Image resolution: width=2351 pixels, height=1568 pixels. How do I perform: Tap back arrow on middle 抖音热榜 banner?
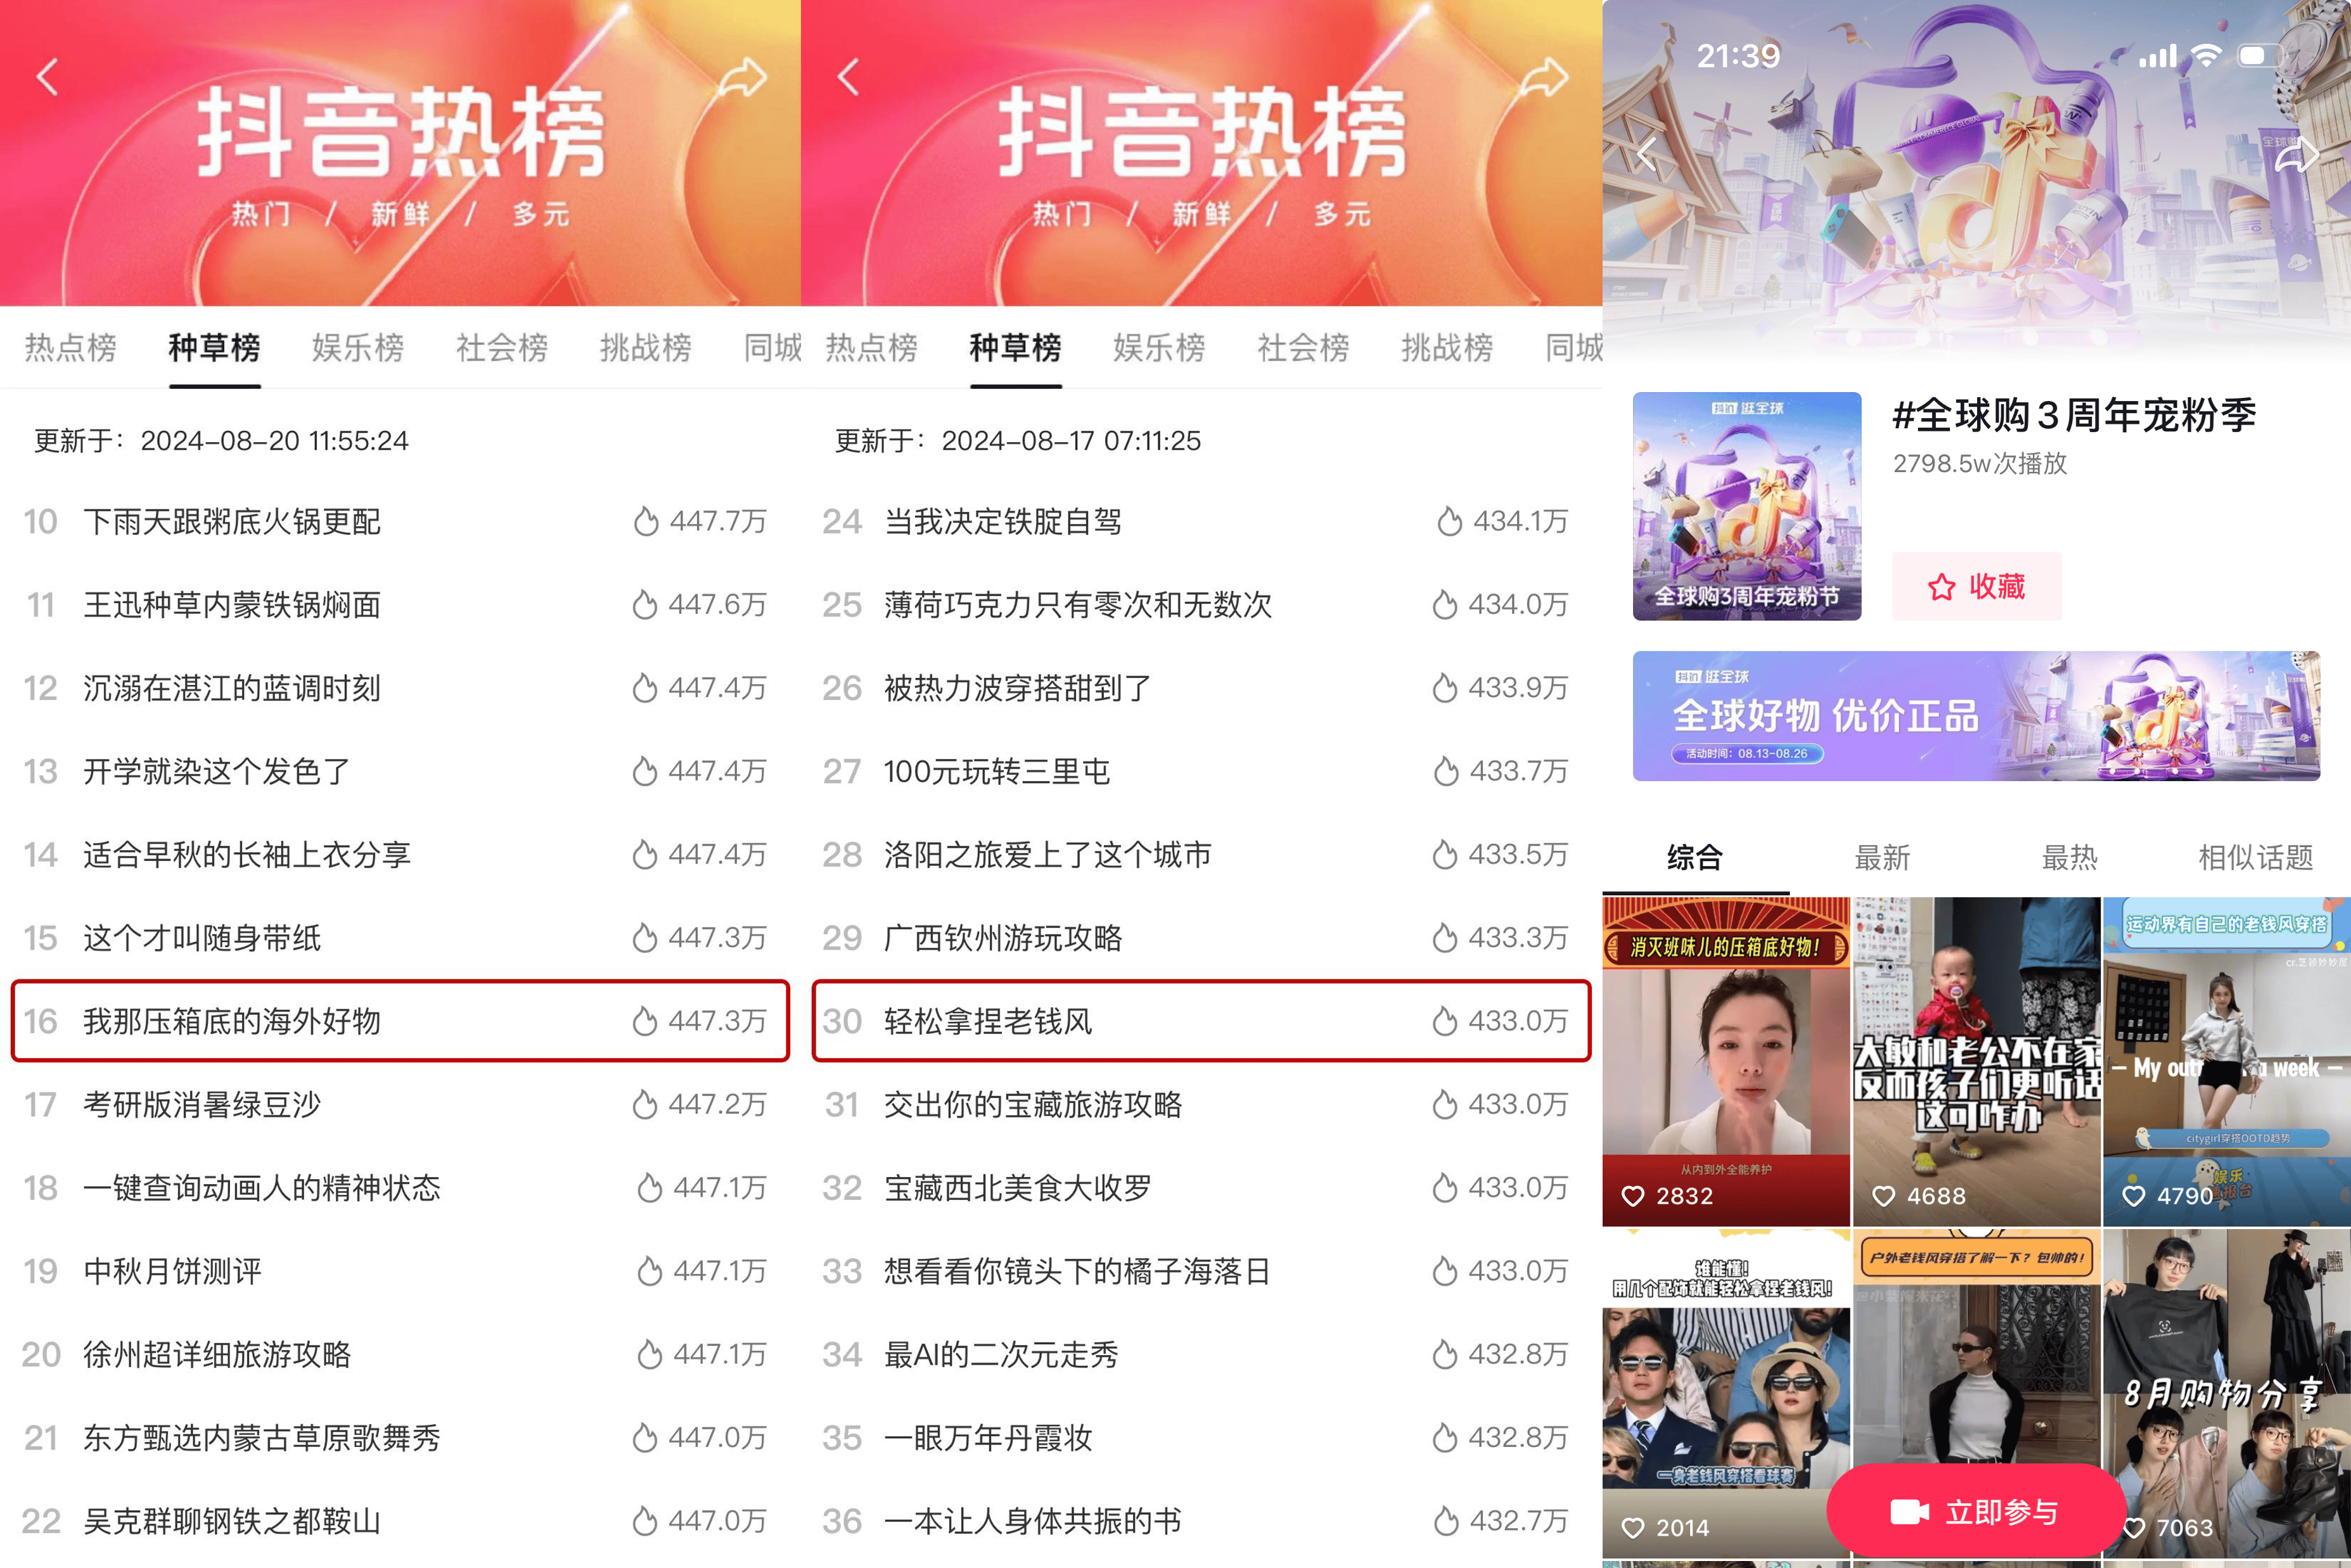pos(848,77)
